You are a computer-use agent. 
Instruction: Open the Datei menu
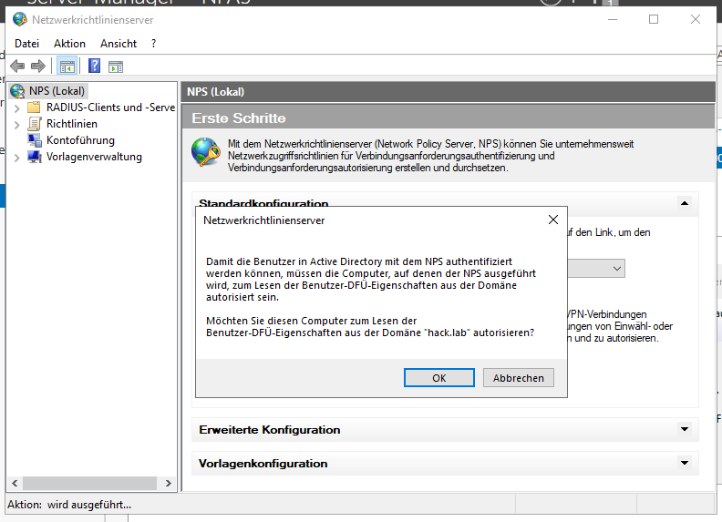(x=27, y=44)
